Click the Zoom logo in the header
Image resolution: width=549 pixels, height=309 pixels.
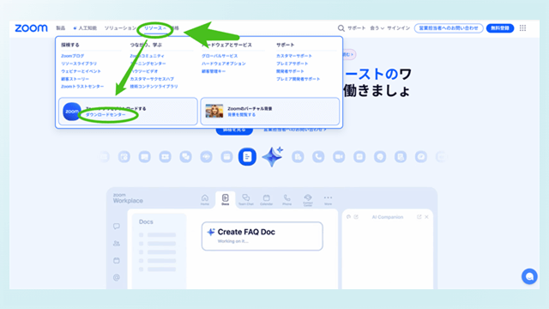(31, 28)
